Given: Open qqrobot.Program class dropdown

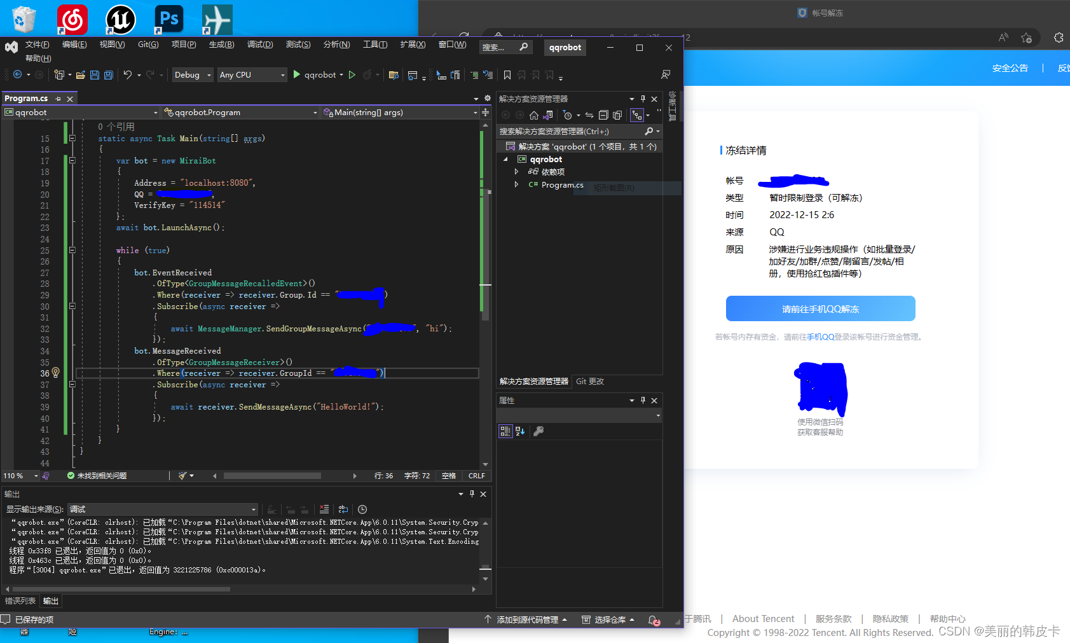Looking at the screenshot, I should pos(240,112).
